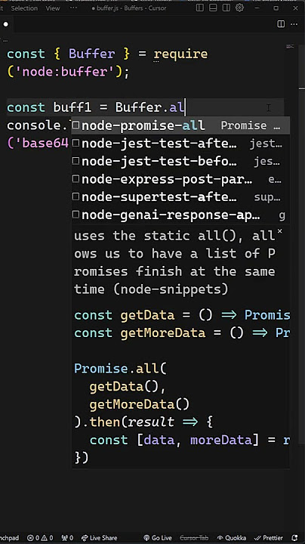Open the ports forwarded indicator
The height and width of the screenshot is (544, 305).
pos(67,538)
